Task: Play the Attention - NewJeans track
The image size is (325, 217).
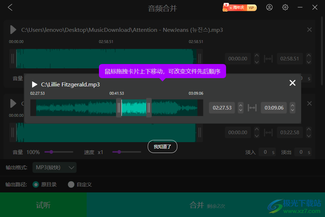Action: pyautogui.click(x=13, y=30)
